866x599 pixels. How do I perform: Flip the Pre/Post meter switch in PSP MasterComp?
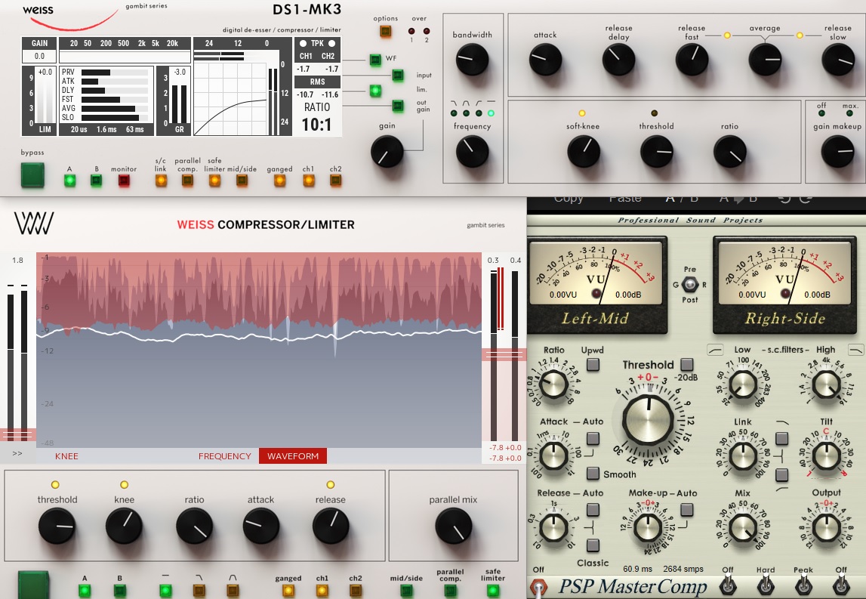[690, 285]
